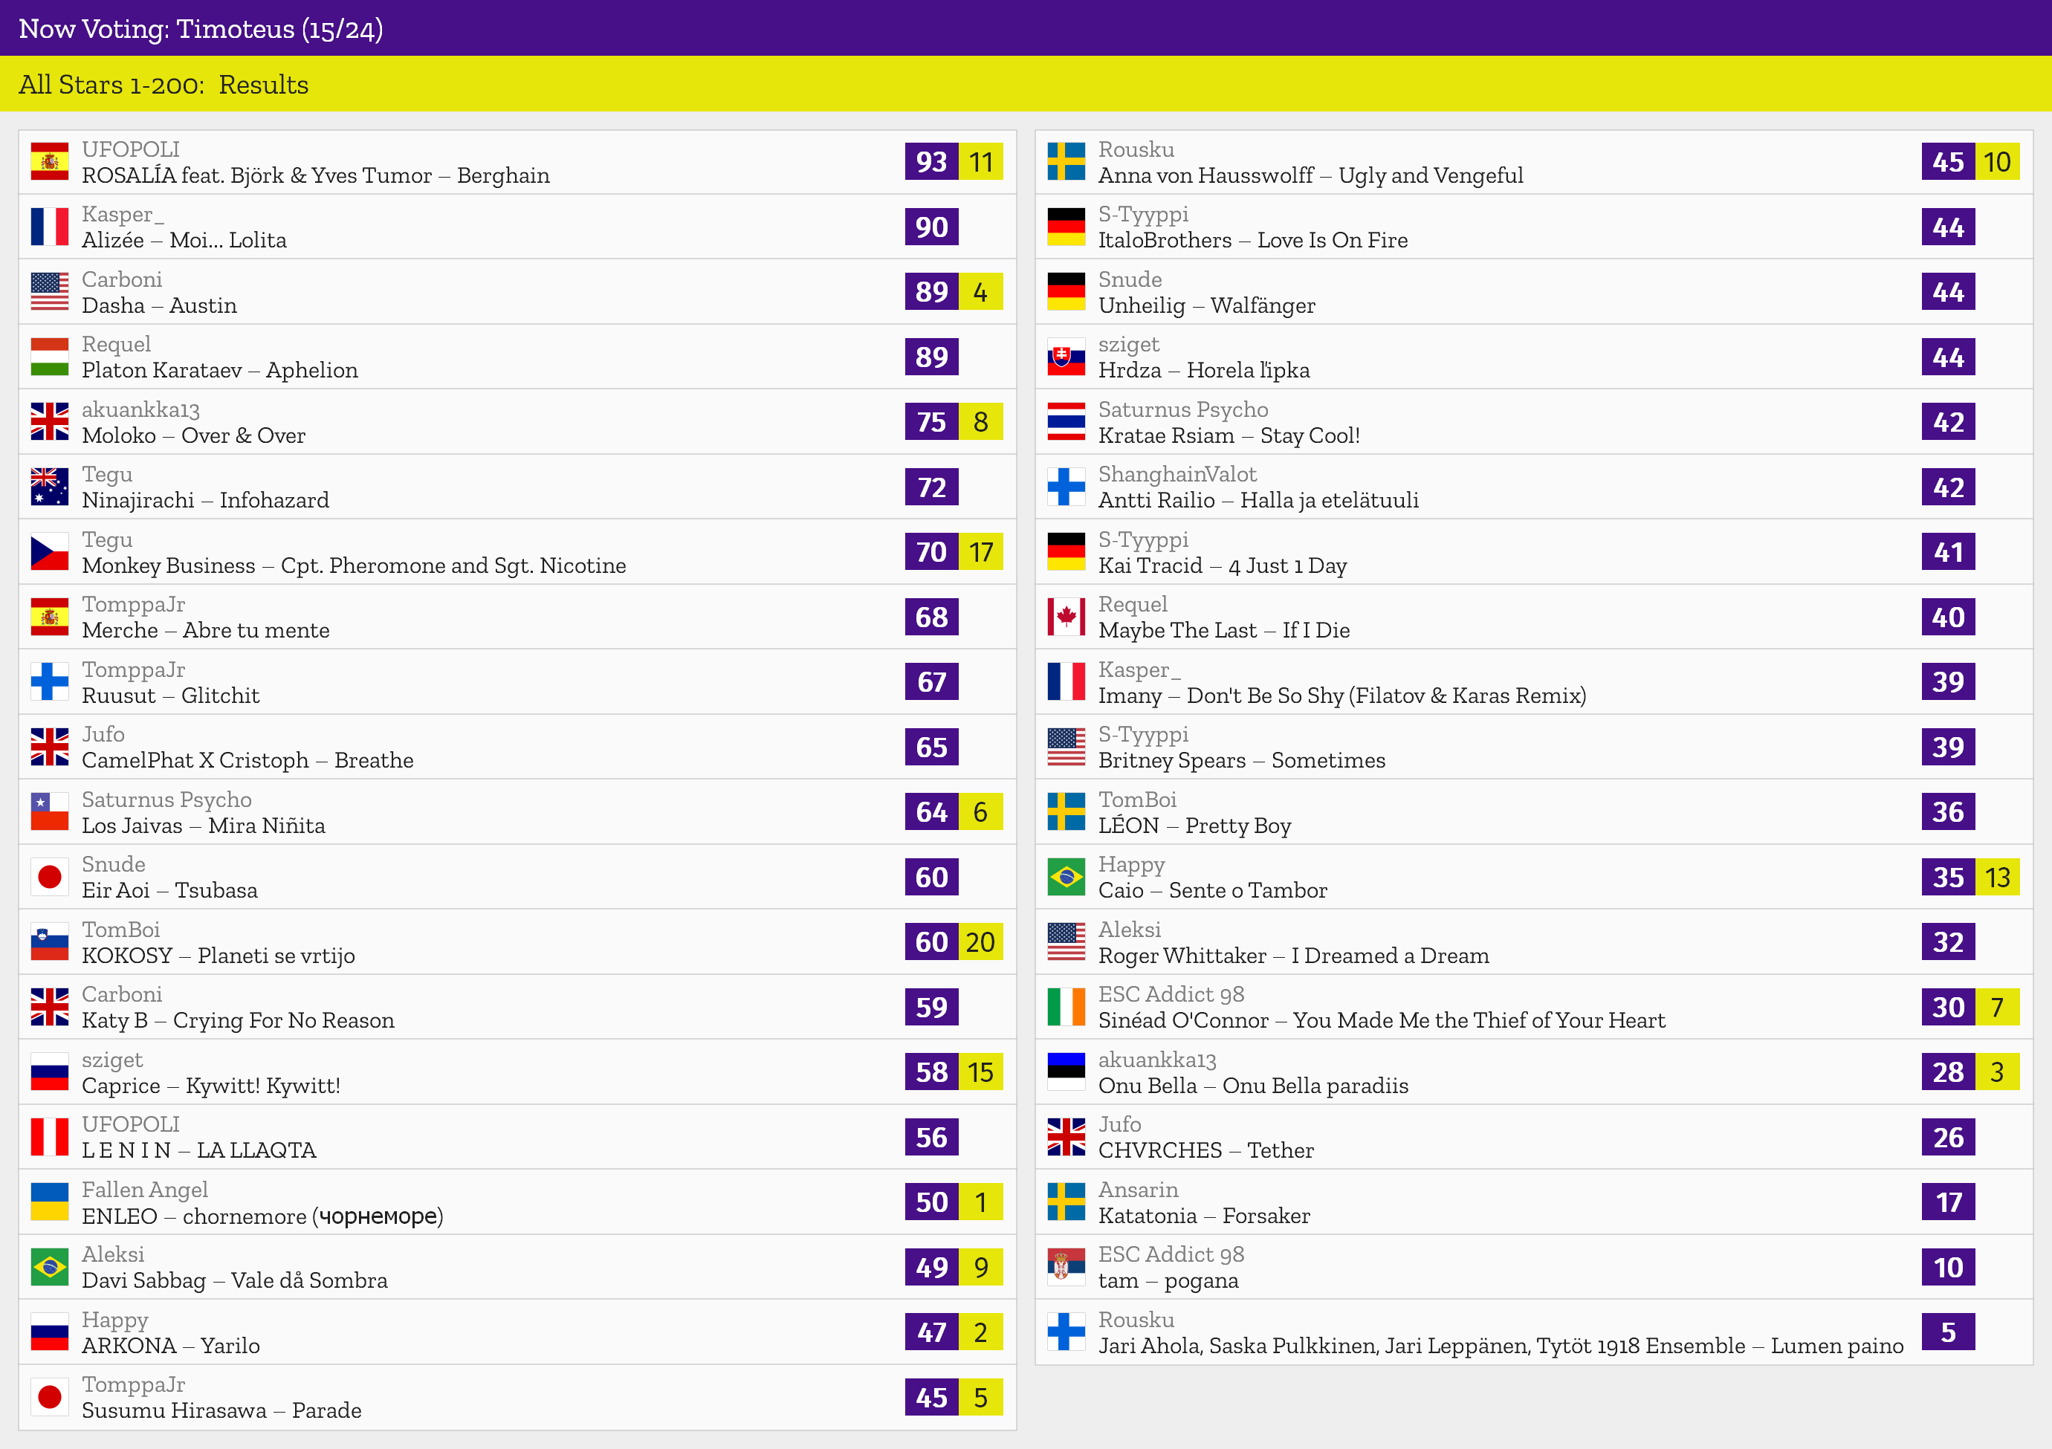Select the yellow 20 points for KOKOSY

[981, 941]
